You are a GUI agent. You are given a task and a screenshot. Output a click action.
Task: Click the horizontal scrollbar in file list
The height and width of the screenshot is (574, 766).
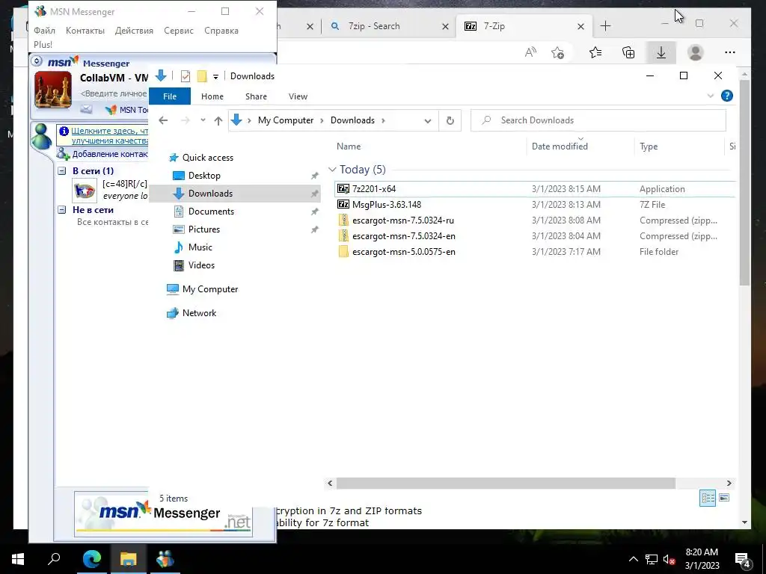pos(506,484)
